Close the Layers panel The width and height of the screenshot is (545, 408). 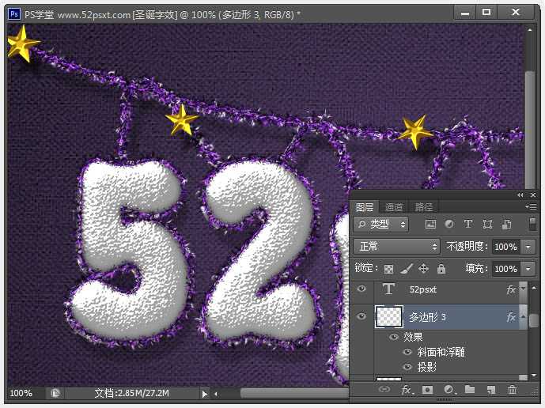[533, 195]
